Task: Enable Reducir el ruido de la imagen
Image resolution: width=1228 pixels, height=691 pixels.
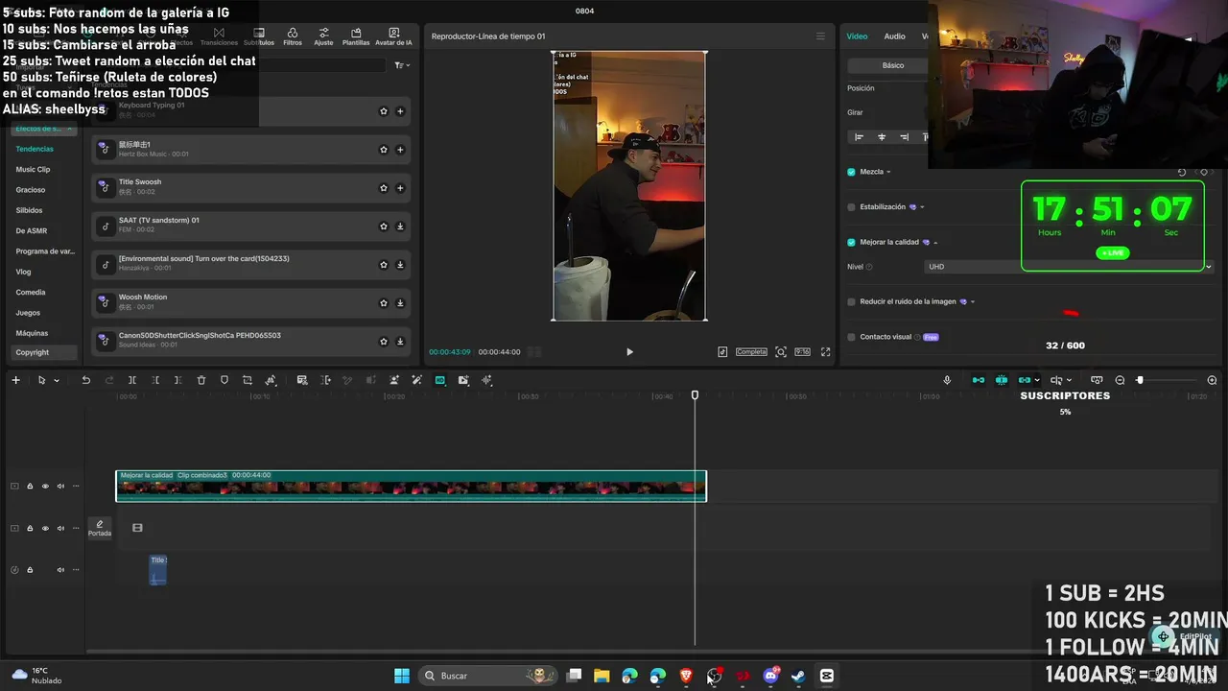Action: point(851,301)
